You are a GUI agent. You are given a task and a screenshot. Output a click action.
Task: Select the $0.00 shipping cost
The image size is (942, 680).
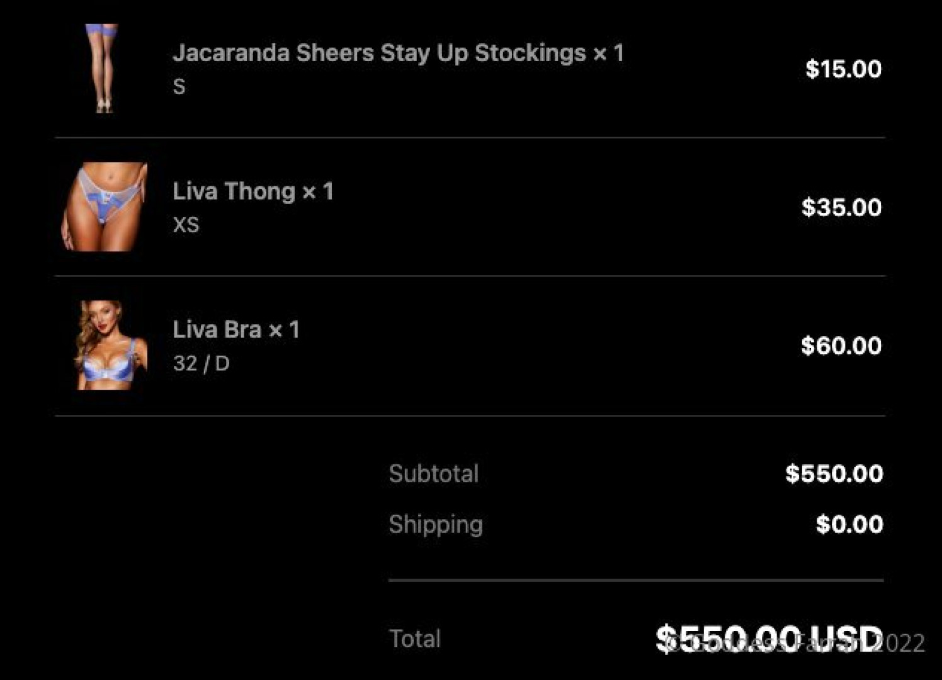pyautogui.click(x=849, y=524)
